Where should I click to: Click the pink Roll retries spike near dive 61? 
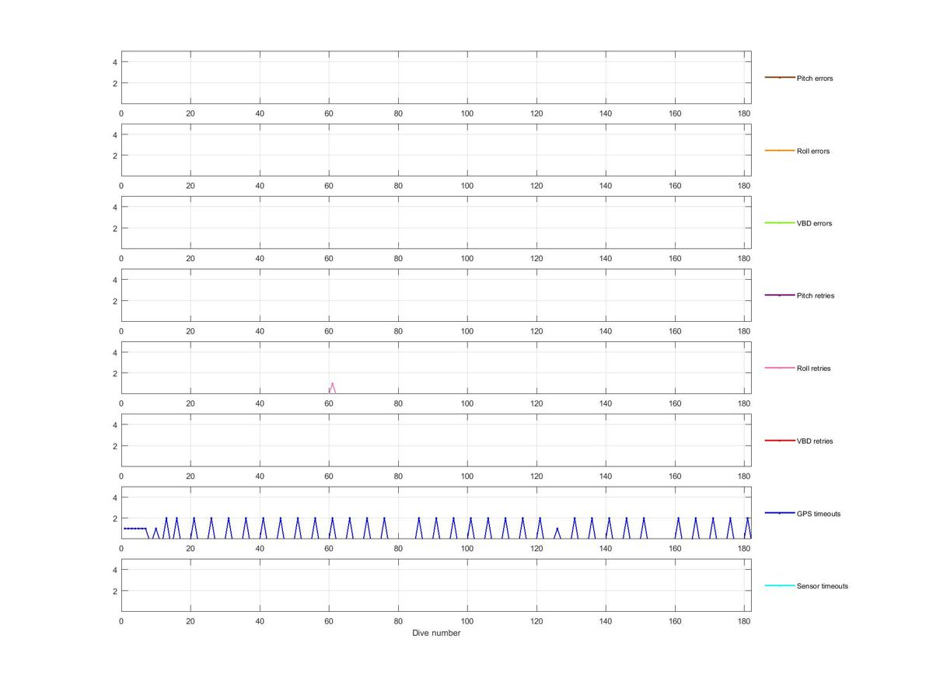[332, 386]
